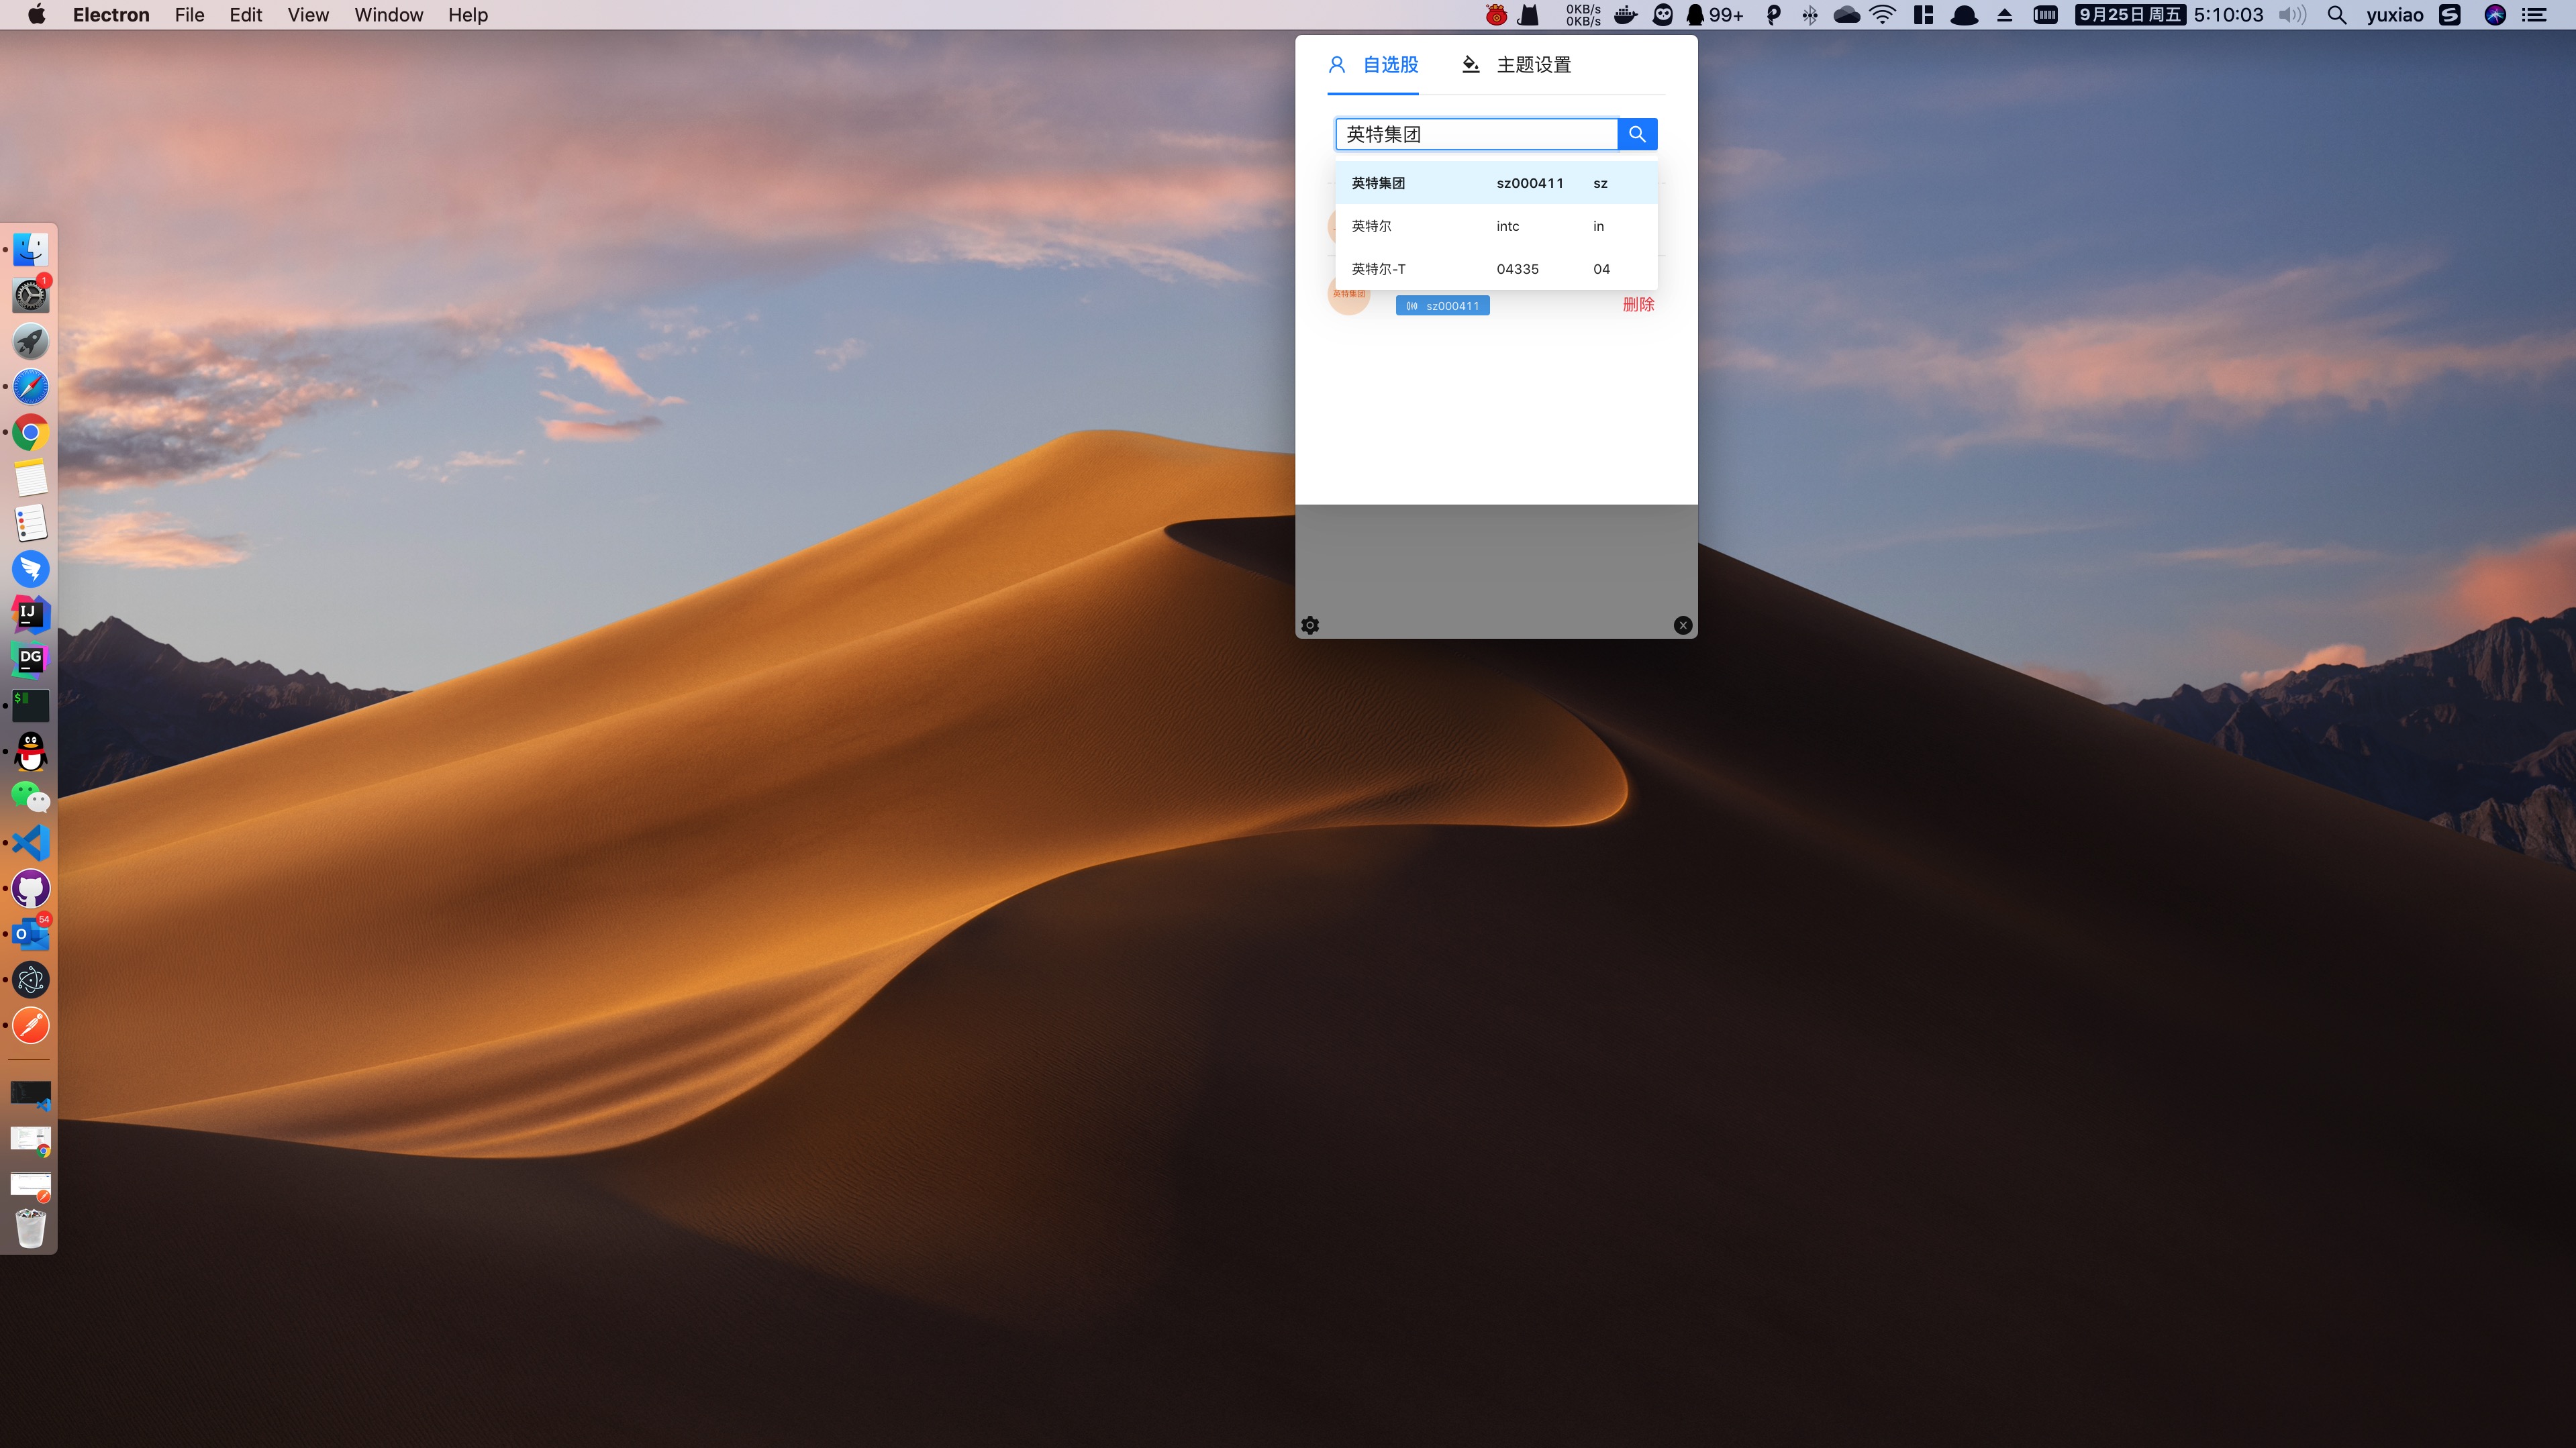Image resolution: width=2576 pixels, height=1448 pixels.
Task: Open Spotlight search in the menu bar
Action: pyautogui.click(x=2336, y=15)
